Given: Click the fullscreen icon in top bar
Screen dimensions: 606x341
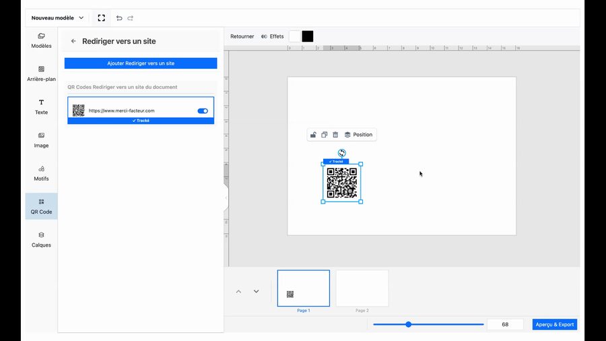Looking at the screenshot, I should point(101,18).
